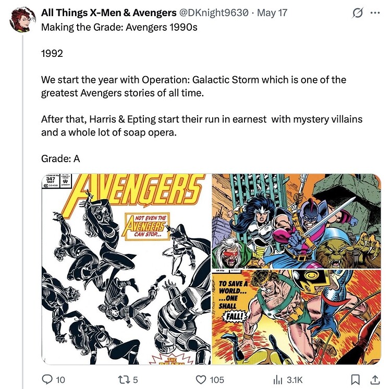Image resolution: width=391 pixels, height=389 pixels.
Task: Open the 'To Save a World' comic image
Action: coord(297,317)
